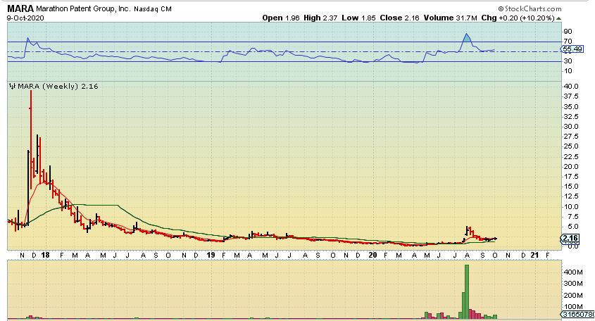Click the 20.0 price axis label
The image size is (595, 321).
(x=571, y=167)
